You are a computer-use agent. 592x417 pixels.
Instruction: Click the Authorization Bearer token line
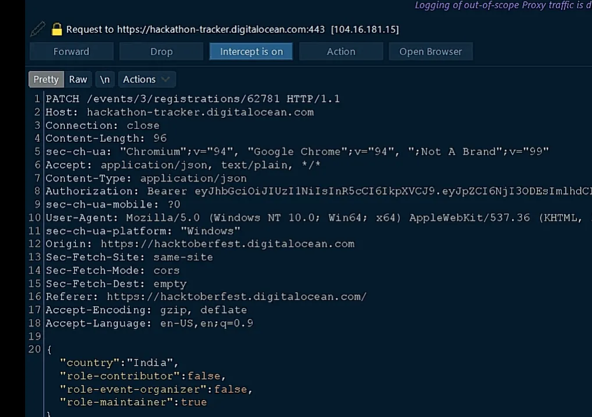point(319,191)
